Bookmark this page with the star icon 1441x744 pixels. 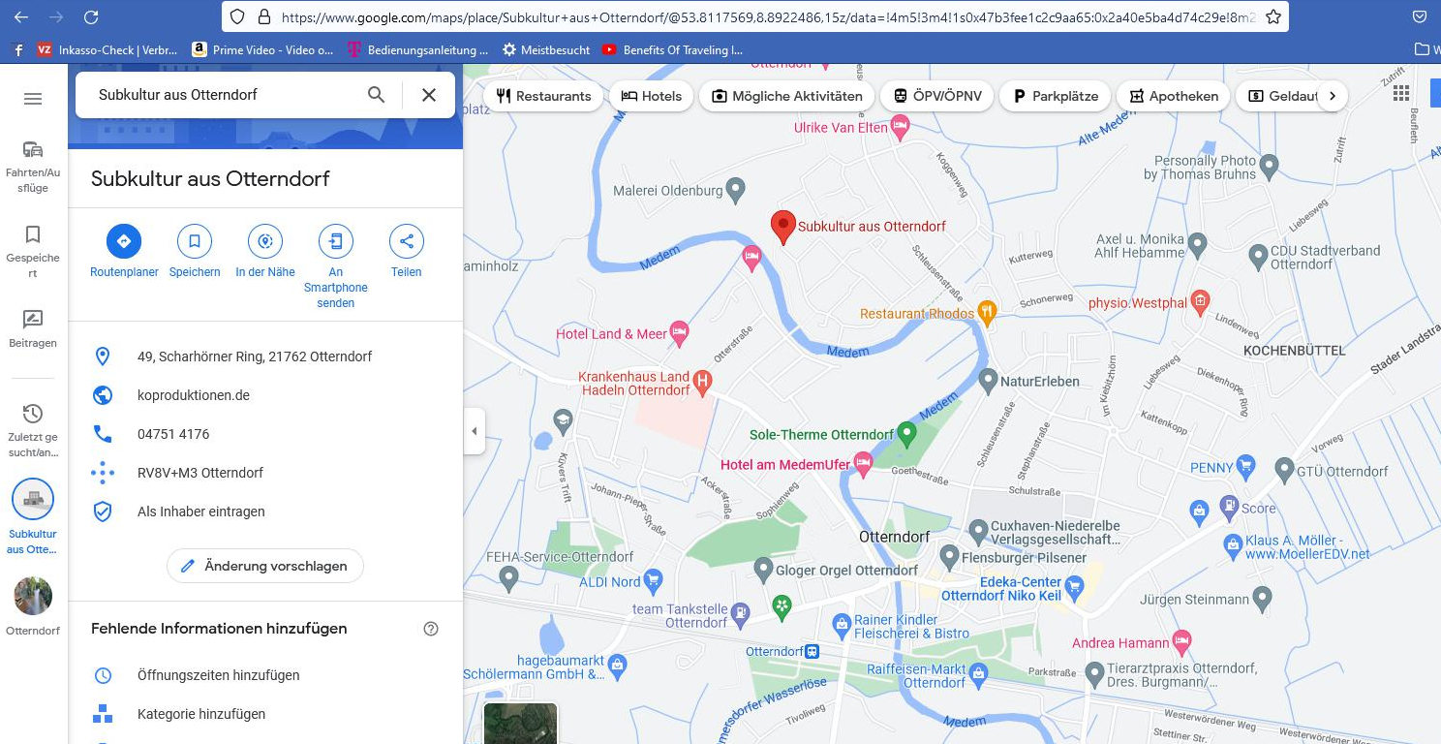click(x=1272, y=16)
